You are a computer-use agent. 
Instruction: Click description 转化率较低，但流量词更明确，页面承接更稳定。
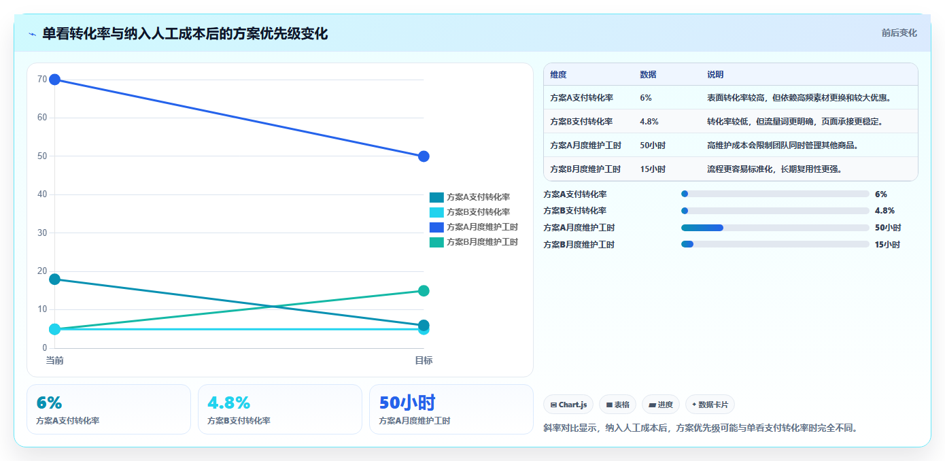(795, 122)
